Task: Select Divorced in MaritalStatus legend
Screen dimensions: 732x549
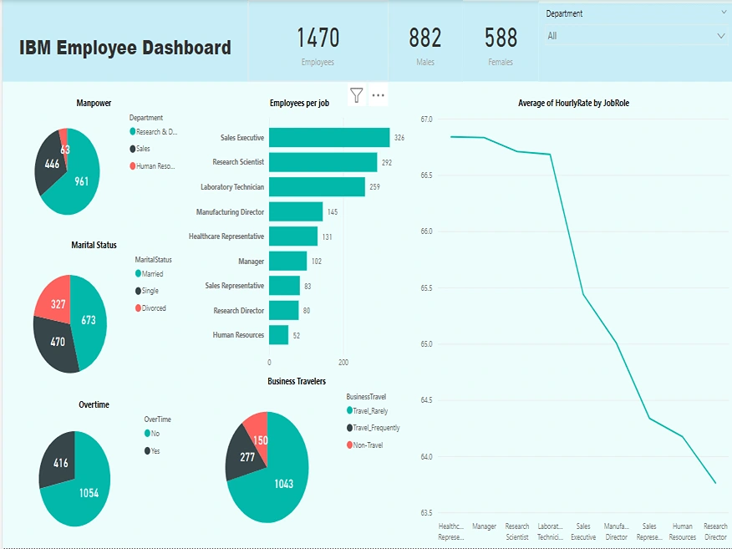Action: 150,308
